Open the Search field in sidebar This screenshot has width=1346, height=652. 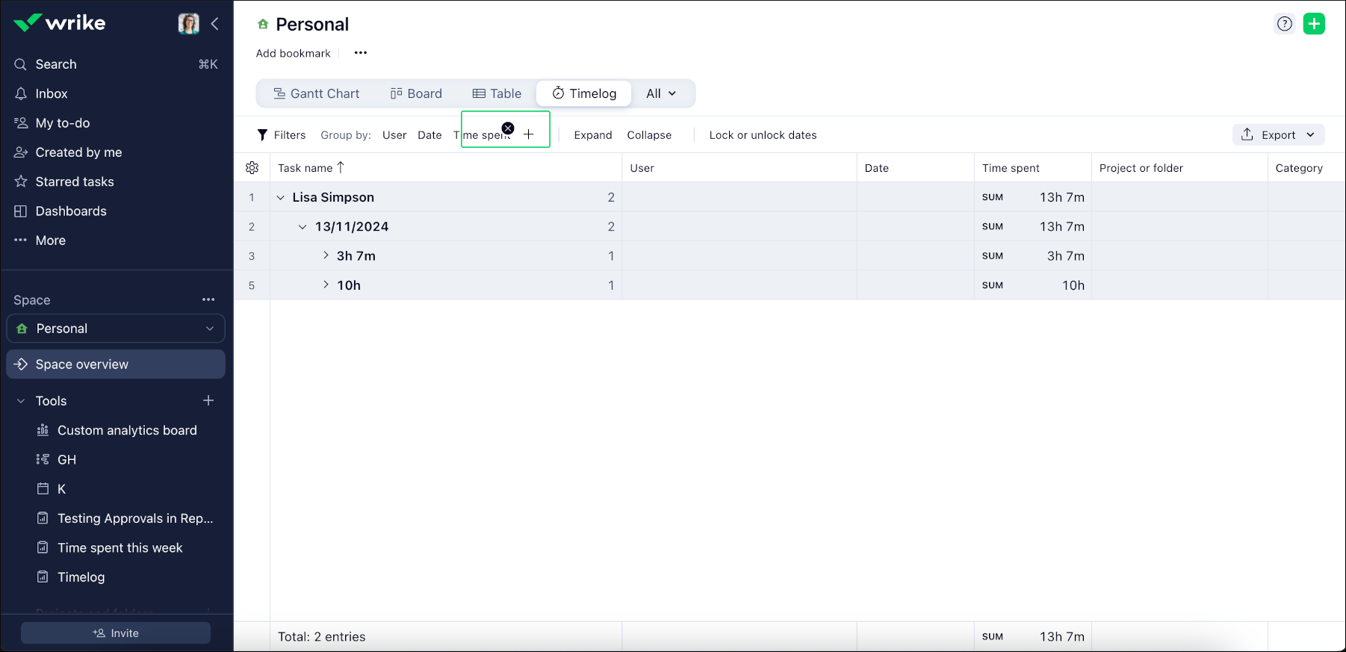click(56, 64)
